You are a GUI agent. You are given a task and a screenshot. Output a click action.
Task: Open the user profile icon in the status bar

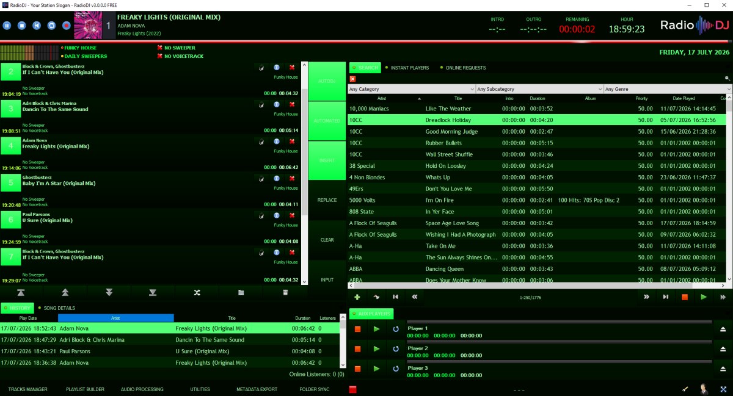pyautogui.click(x=704, y=389)
